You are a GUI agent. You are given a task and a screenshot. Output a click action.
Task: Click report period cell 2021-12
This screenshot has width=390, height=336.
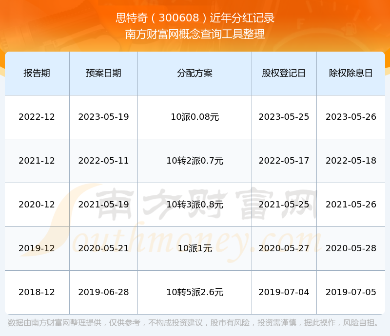click(37, 161)
